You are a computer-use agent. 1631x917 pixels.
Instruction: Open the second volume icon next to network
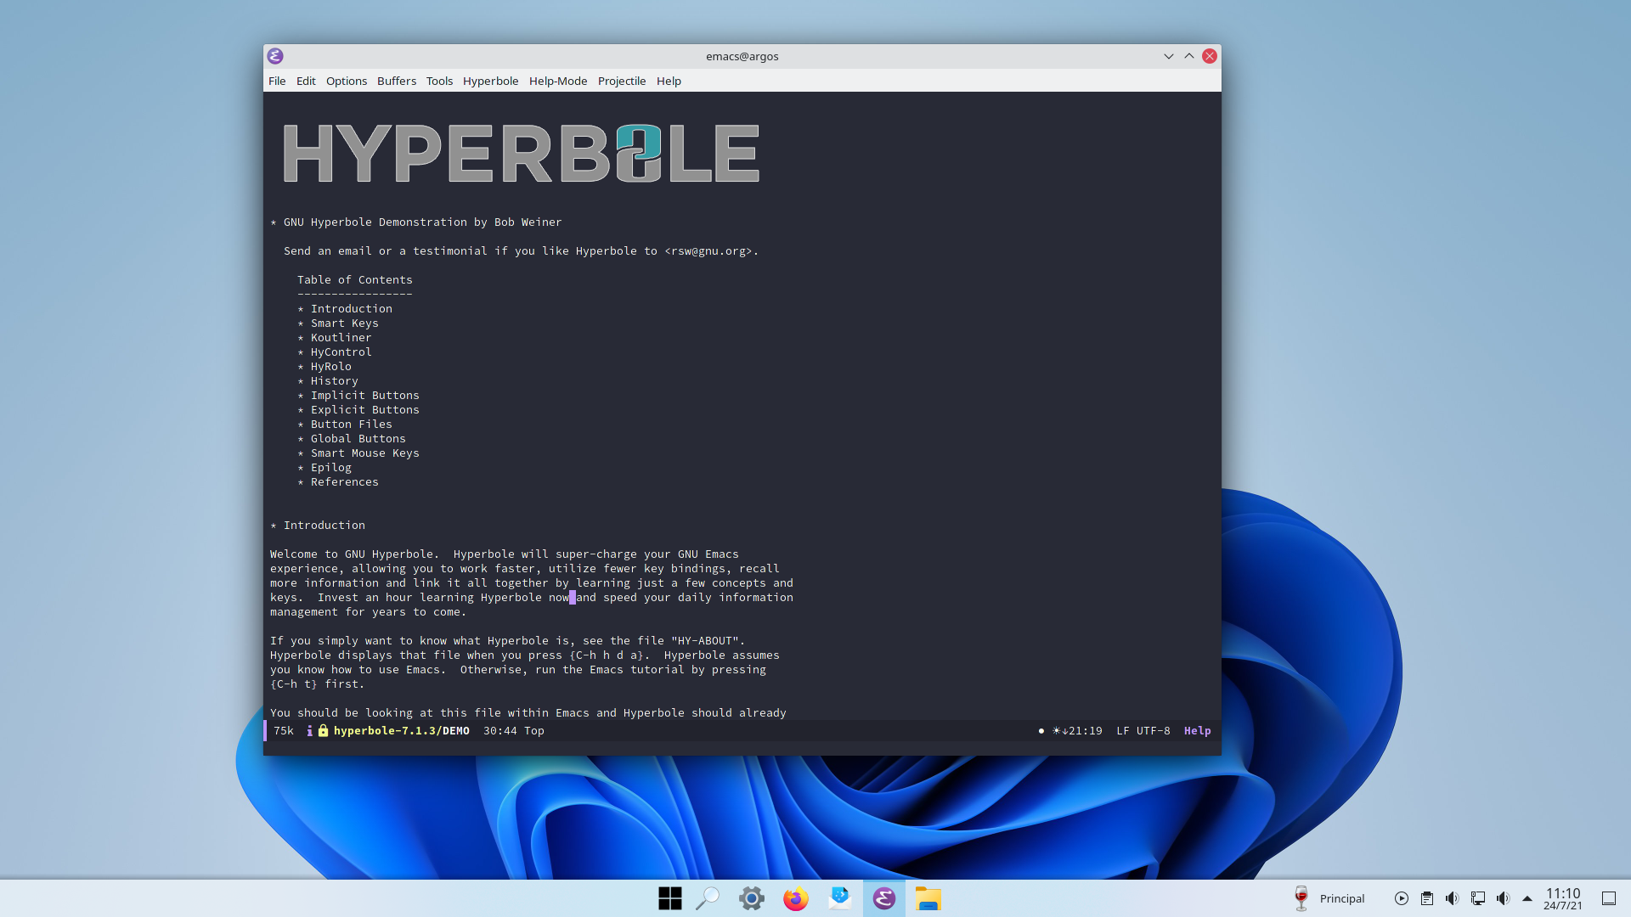click(1504, 898)
